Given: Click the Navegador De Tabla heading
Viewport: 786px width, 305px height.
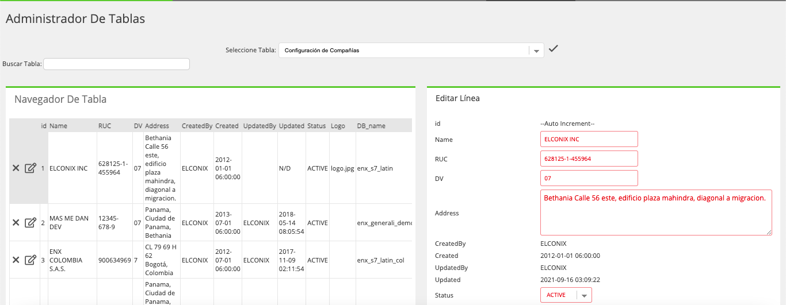Looking at the screenshot, I should pos(60,99).
